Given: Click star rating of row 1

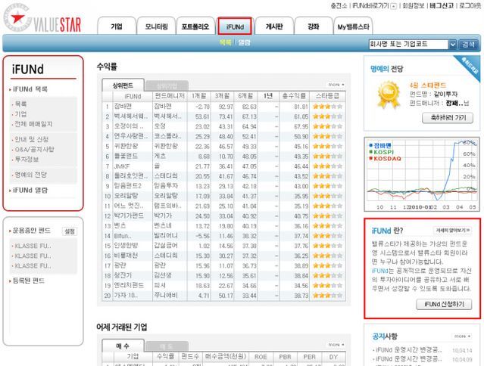Looking at the screenshot, I should 327,107.
